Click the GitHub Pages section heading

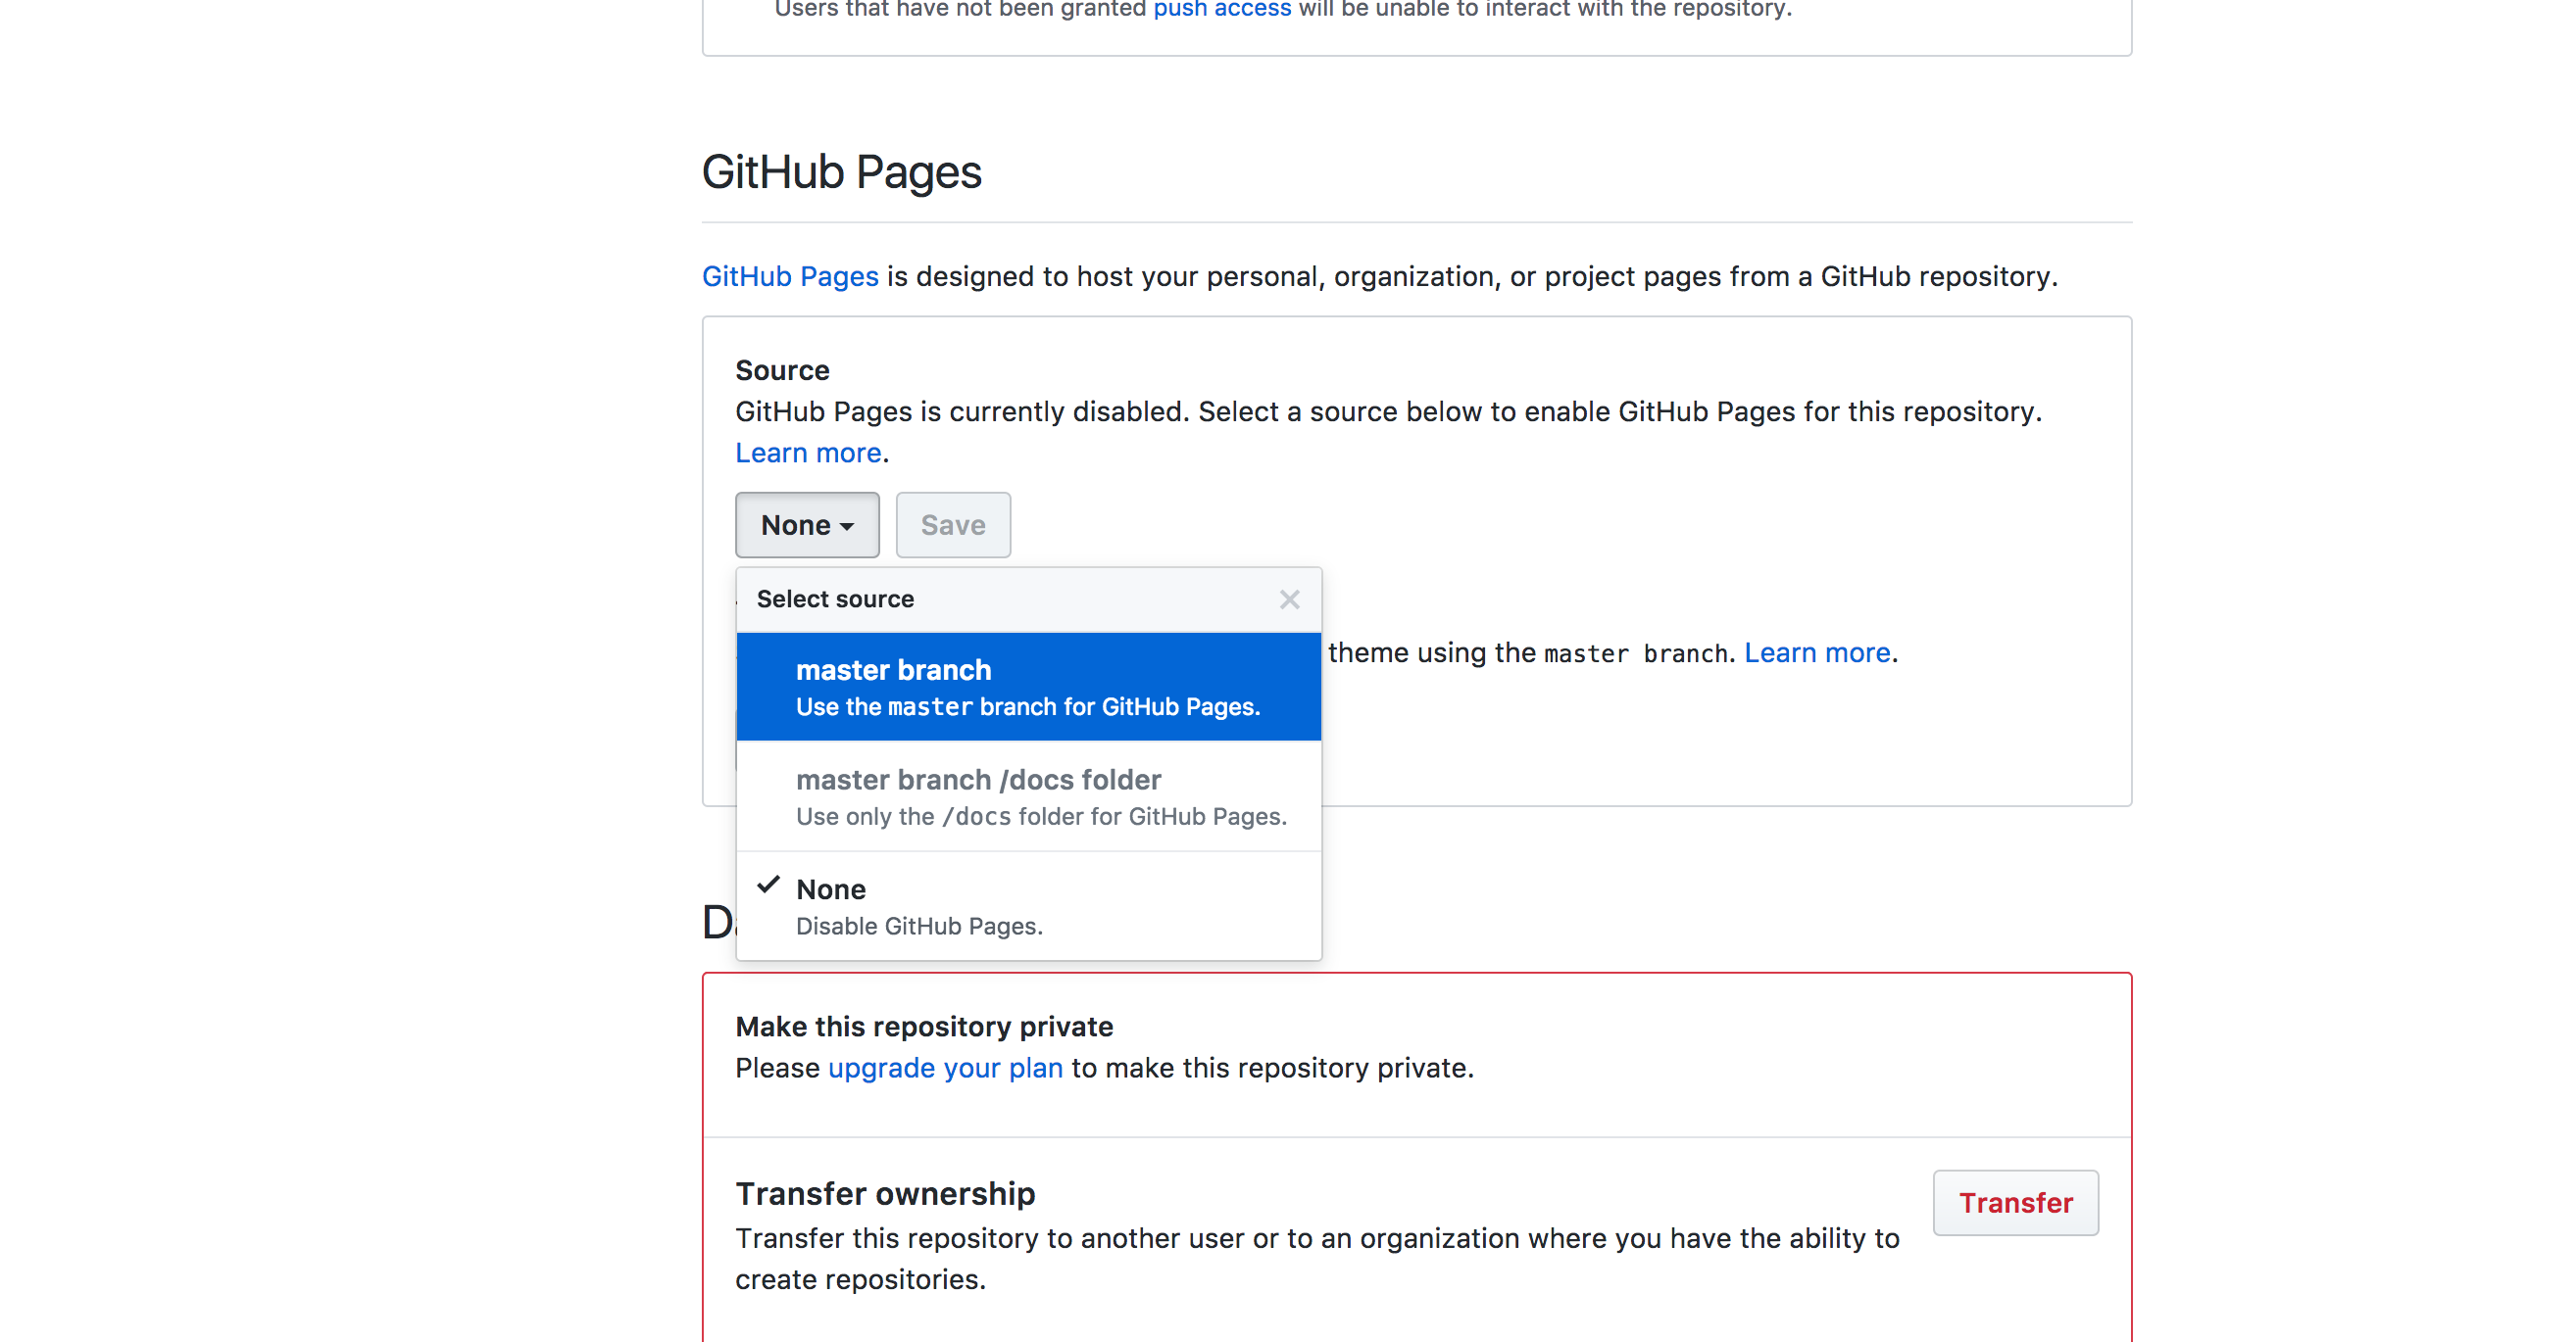coord(841,171)
